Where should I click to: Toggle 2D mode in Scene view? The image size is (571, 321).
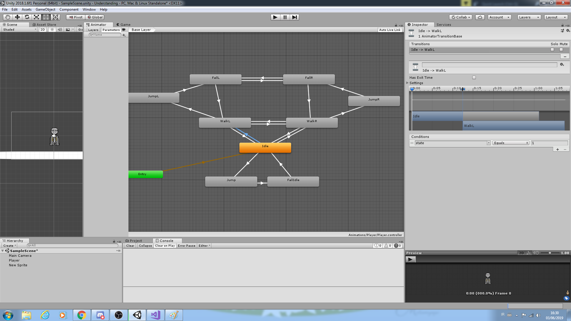point(43,29)
